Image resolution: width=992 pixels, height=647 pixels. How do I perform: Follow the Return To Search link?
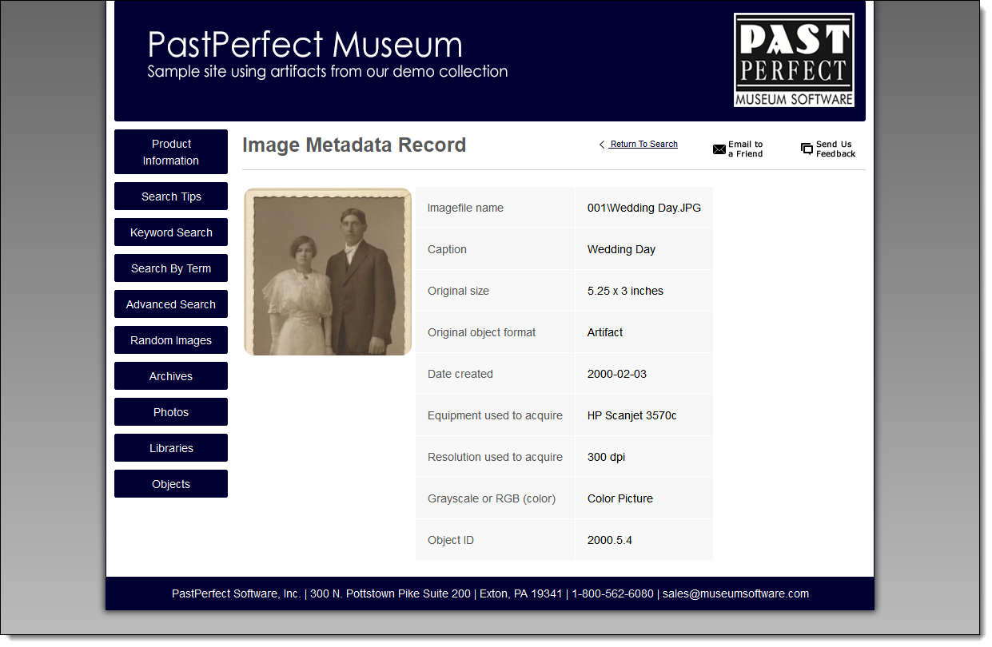pyautogui.click(x=643, y=144)
